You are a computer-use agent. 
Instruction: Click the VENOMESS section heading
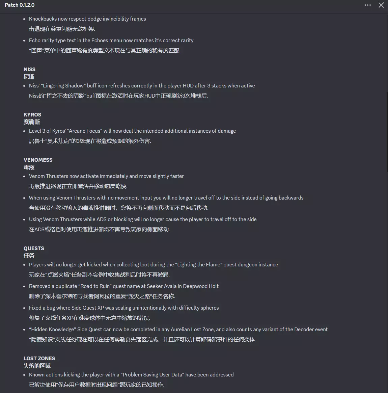click(38, 160)
